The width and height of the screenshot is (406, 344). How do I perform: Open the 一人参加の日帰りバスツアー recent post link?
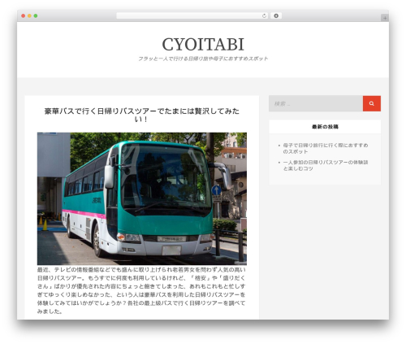326,165
